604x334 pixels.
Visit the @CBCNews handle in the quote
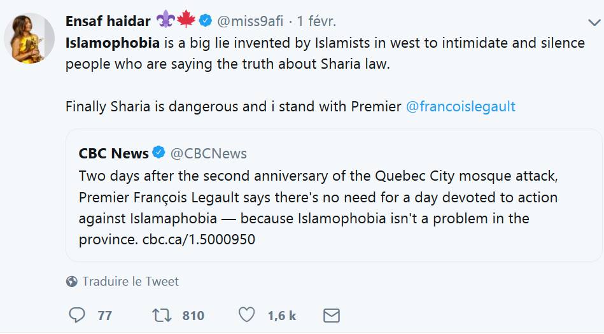point(208,153)
